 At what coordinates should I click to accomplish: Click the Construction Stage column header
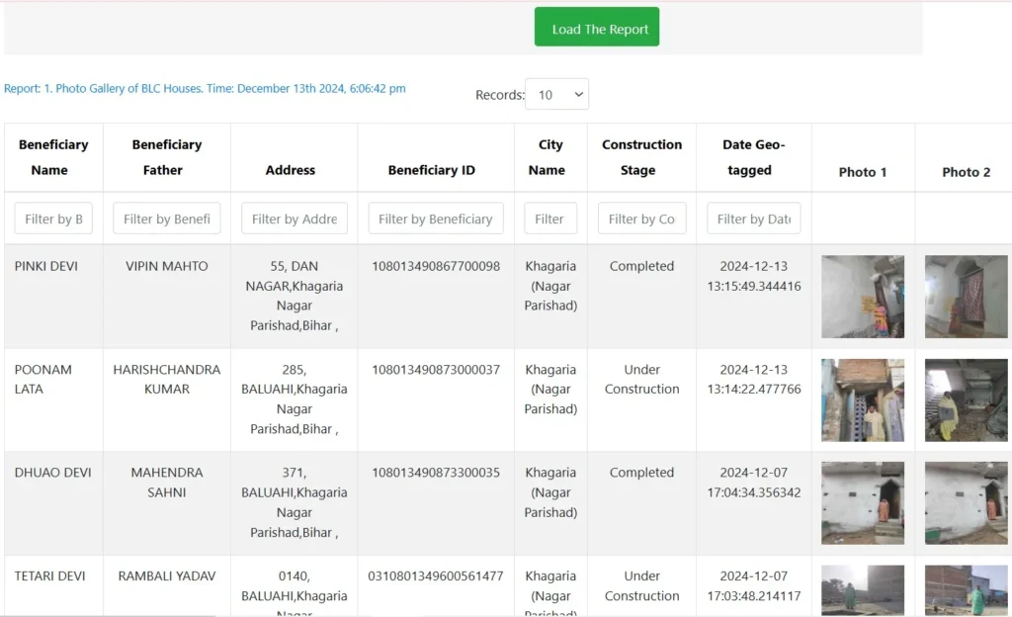pyautogui.click(x=641, y=157)
